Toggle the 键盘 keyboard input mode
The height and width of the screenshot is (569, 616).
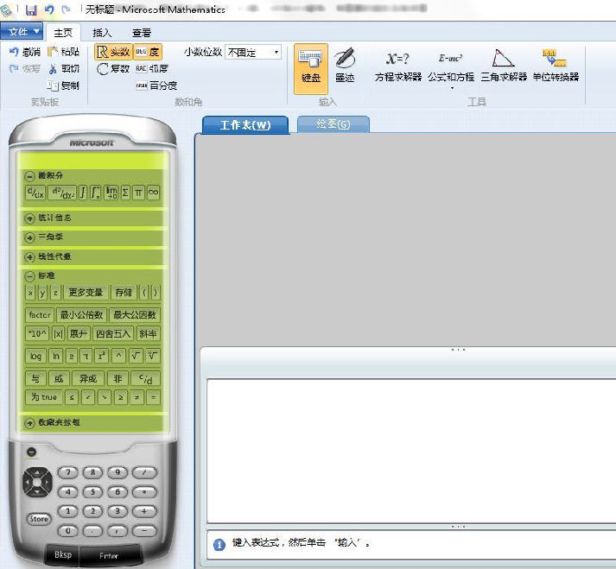pos(311,69)
